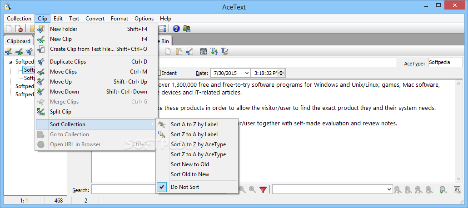Open the replace text combo box dropdown
The image size is (468, 208).
[x=389, y=189]
